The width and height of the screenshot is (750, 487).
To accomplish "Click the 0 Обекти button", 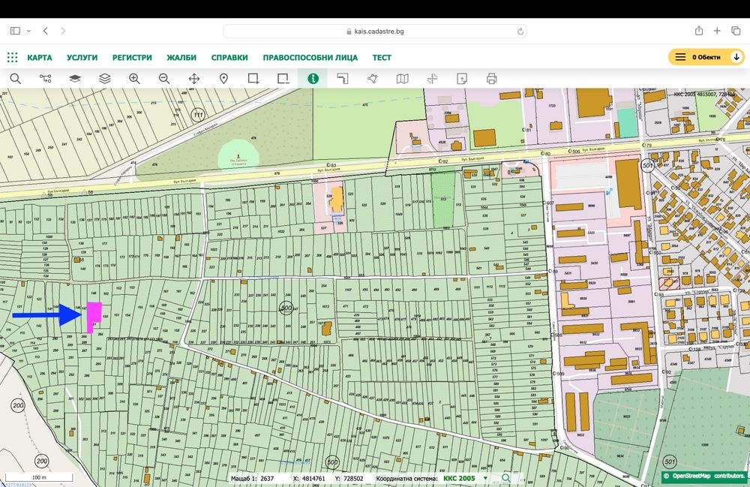I will click(x=706, y=57).
